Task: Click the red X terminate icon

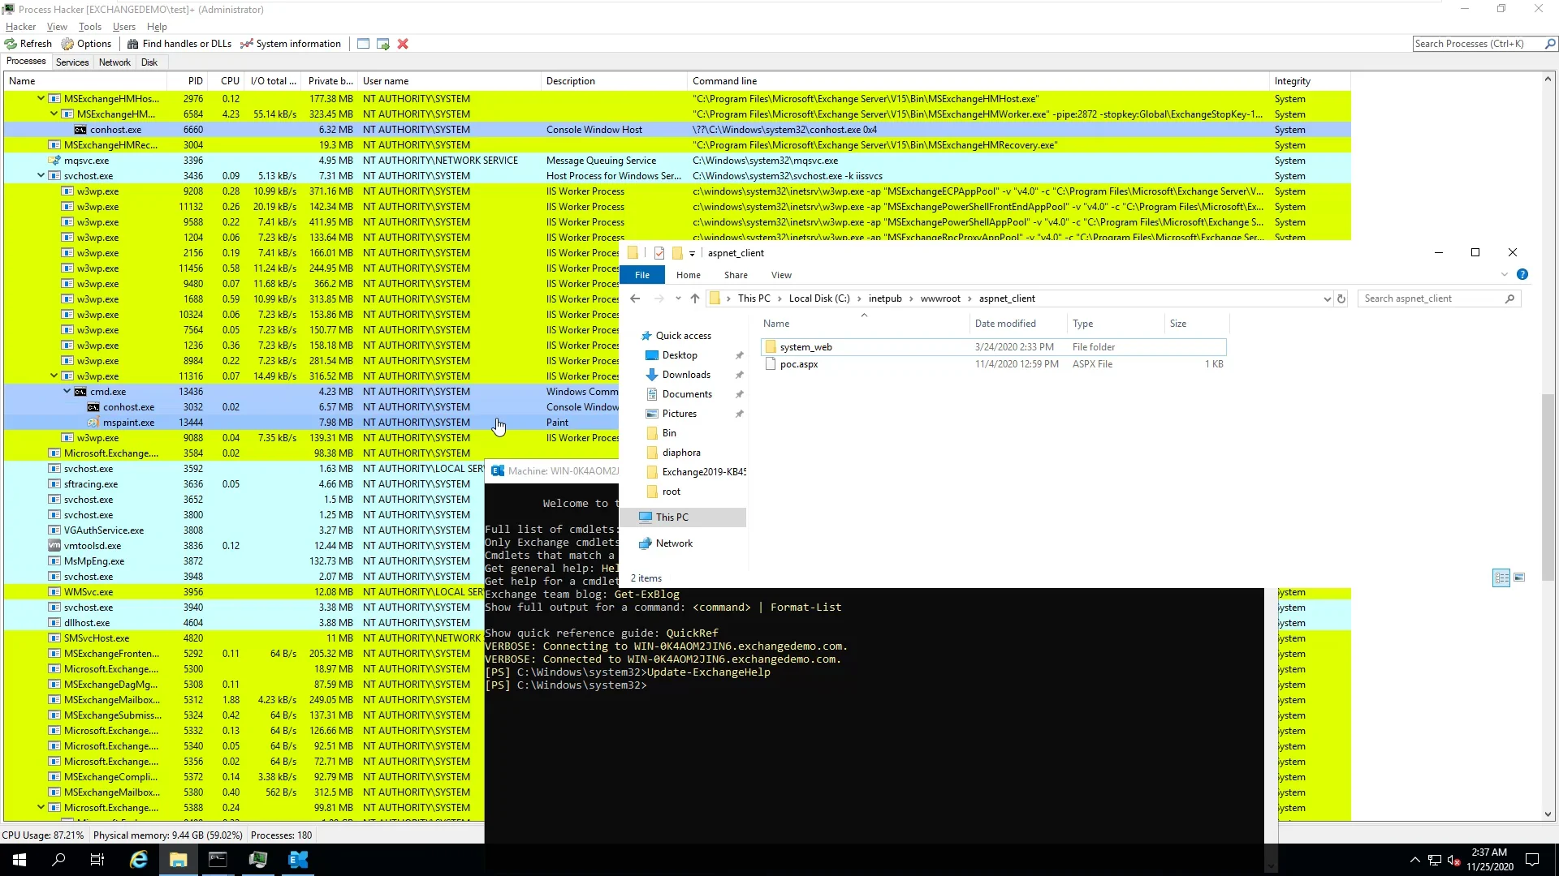Action: pyautogui.click(x=403, y=44)
